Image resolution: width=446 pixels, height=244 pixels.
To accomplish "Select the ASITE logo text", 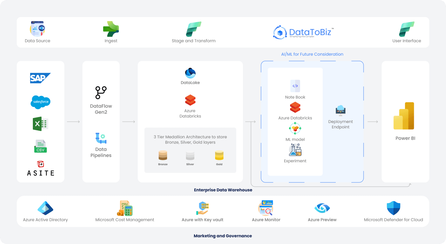I will [x=41, y=173].
